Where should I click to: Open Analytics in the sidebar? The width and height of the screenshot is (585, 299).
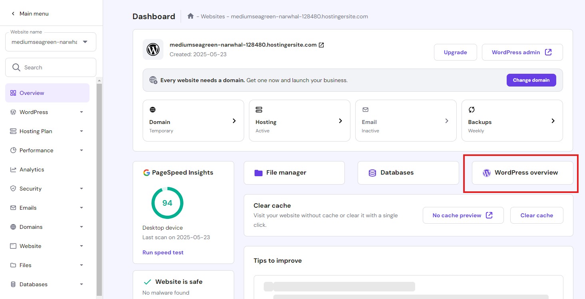point(47,169)
